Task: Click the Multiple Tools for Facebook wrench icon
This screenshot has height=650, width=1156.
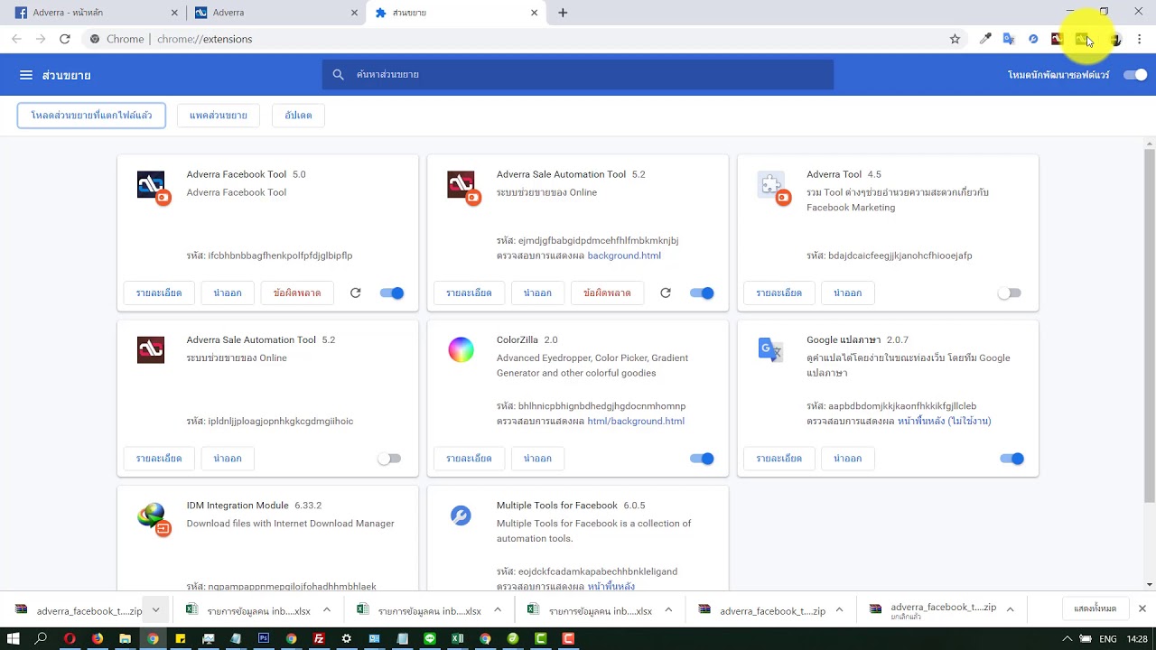Action: (461, 515)
